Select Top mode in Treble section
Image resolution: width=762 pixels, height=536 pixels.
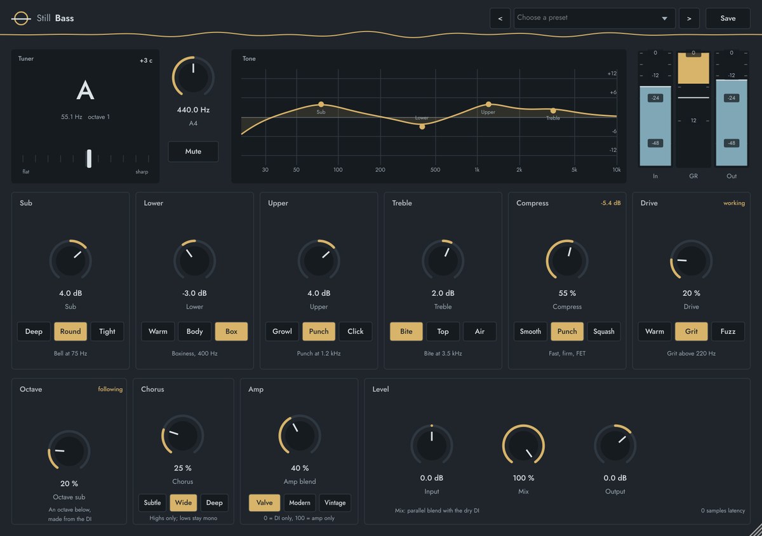point(443,332)
